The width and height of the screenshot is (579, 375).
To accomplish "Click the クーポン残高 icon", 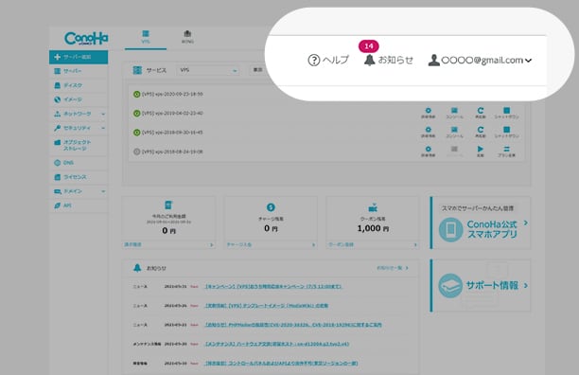I will (373, 207).
